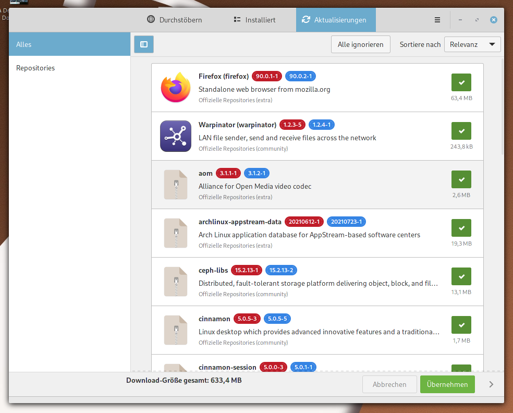
Task: Close the software manager window
Action: (494, 20)
